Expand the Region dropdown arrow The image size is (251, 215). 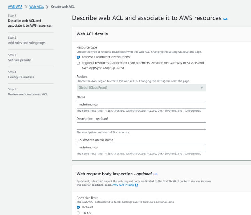[x=202, y=88]
